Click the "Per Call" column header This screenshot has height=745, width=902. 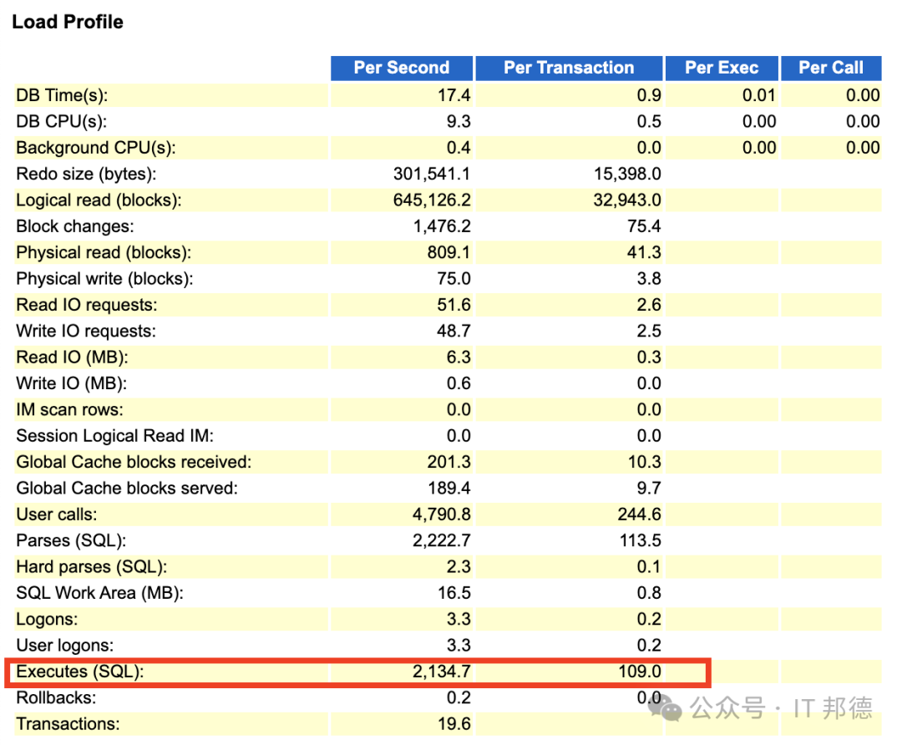click(x=831, y=68)
